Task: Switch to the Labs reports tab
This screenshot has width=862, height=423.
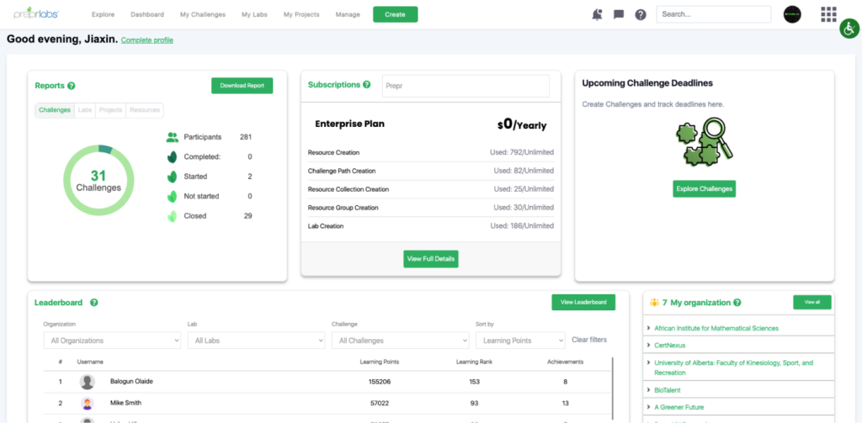Action: (85, 110)
